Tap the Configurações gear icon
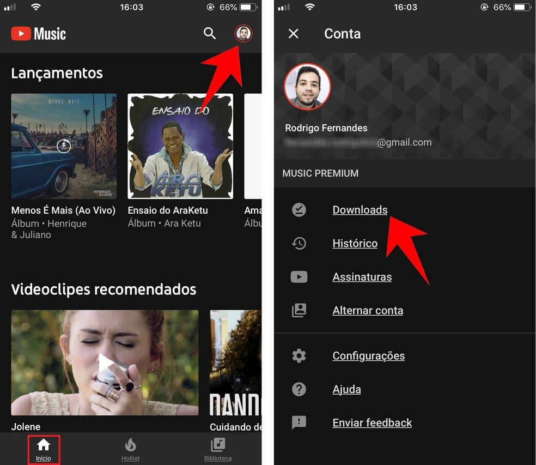Image resolution: width=536 pixels, height=465 pixels. pyautogui.click(x=299, y=356)
